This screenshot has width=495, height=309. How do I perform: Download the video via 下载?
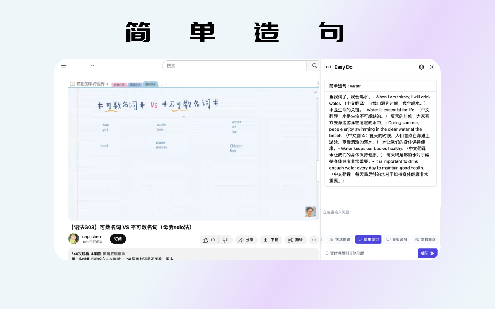(271, 240)
